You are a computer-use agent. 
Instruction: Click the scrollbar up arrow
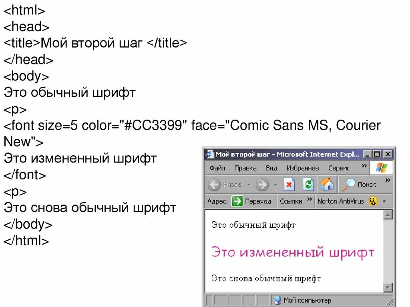tap(388, 215)
